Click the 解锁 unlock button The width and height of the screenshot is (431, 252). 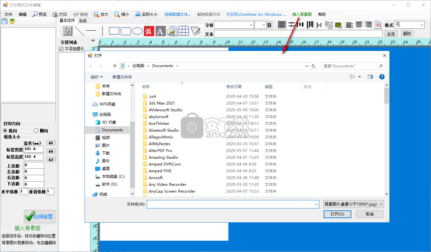tap(407, 34)
